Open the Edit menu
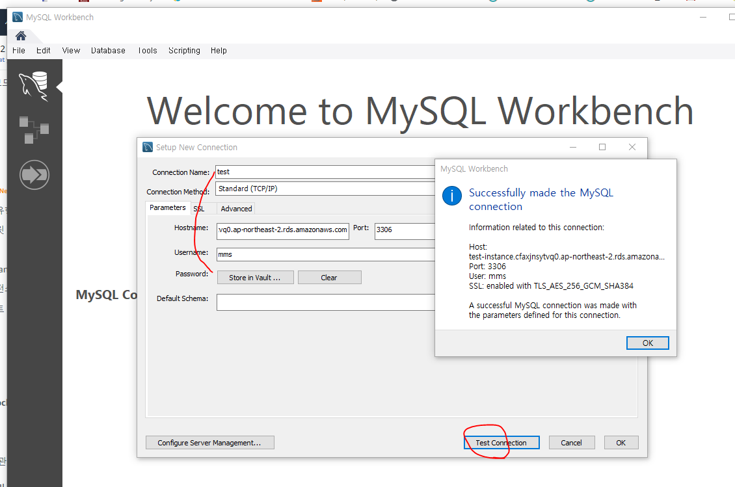This screenshot has width=735, height=487. coord(43,51)
